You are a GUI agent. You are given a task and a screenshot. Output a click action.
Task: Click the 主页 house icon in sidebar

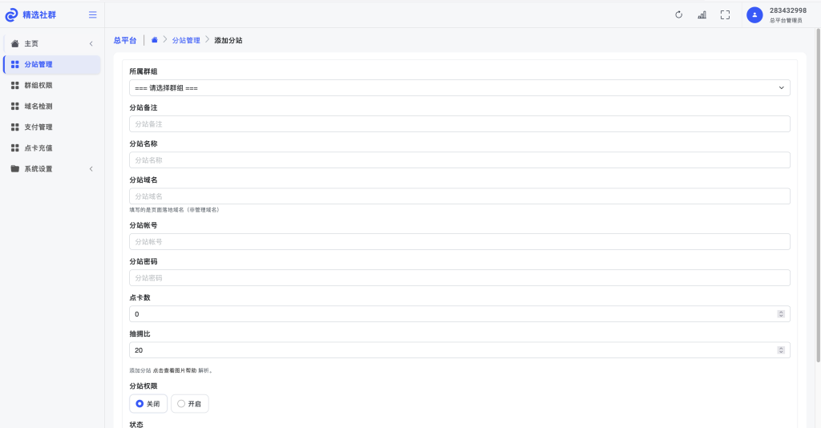pos(14,43)
